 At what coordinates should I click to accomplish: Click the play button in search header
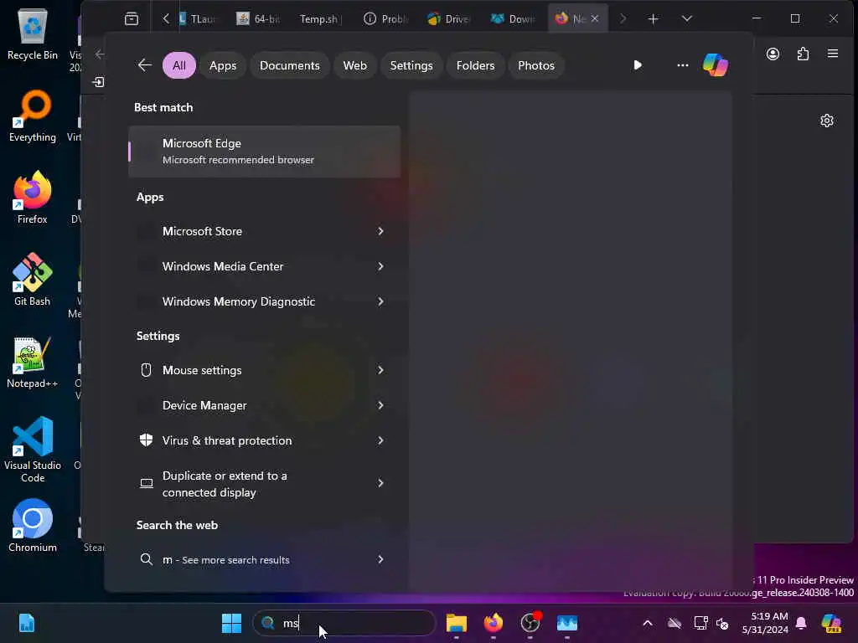click(638, 65)
